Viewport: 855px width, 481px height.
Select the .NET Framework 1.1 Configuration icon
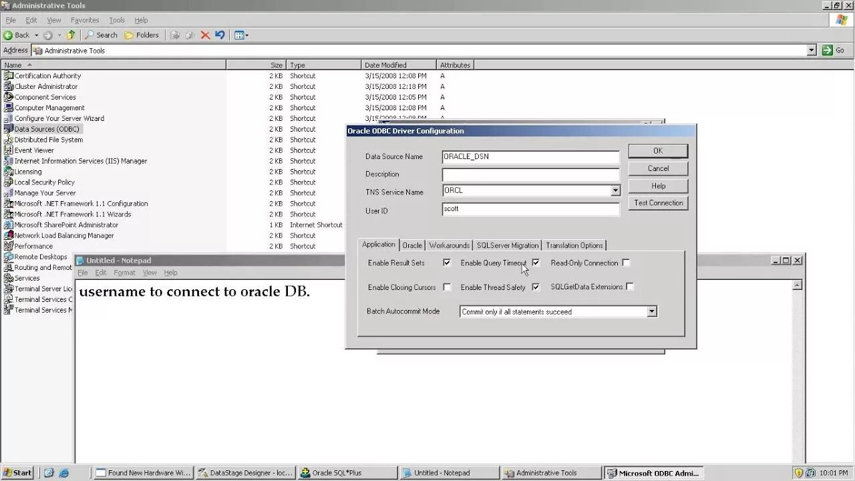(9, 204)
